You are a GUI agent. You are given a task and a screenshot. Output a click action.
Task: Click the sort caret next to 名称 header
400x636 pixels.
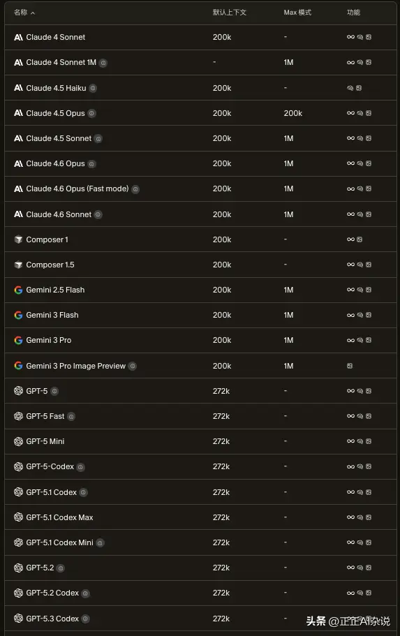pyautogui.click(x=33, y=13)
